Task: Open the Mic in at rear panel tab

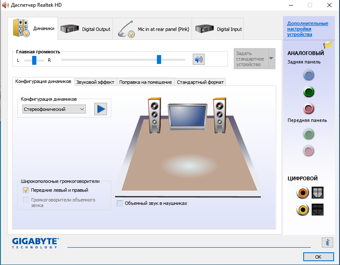Action: click(152, 29)
